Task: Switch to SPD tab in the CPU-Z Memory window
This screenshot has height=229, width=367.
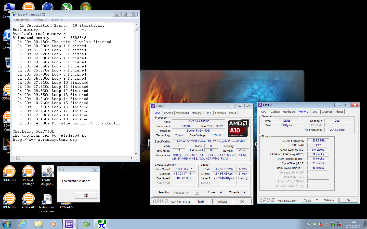Action: pos(315,112)
